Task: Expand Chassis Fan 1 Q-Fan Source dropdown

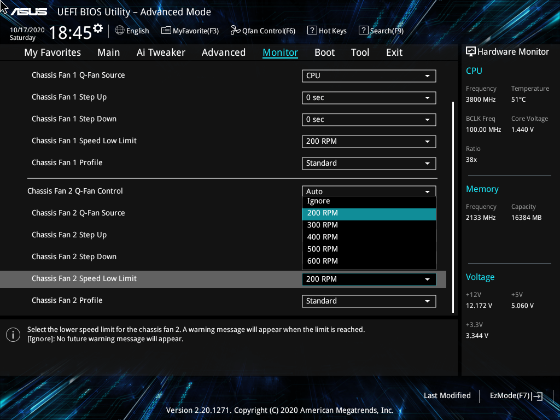Action: click(x=369, y=75)
